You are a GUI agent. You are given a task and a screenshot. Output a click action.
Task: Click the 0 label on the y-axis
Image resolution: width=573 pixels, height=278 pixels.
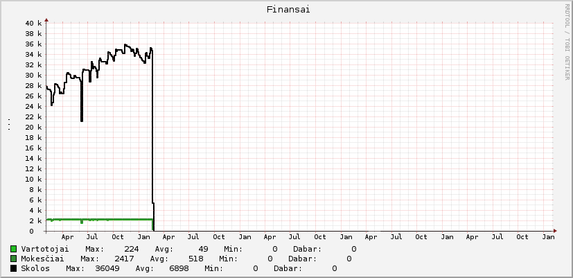pyautogui.click(x=39, y=231)
